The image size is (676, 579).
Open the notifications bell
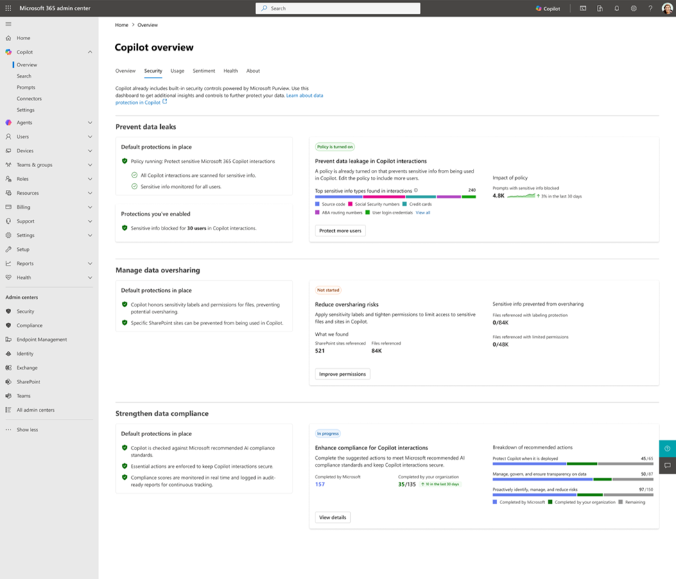[616, 8]
